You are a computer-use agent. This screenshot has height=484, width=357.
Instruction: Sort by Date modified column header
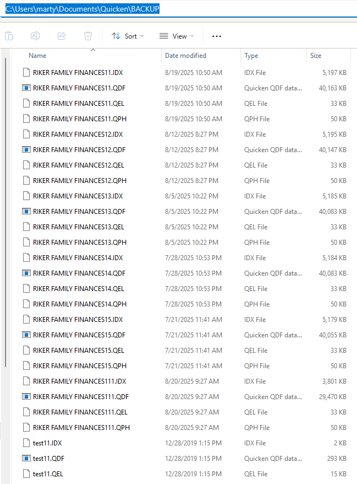(x=185, y=56)
